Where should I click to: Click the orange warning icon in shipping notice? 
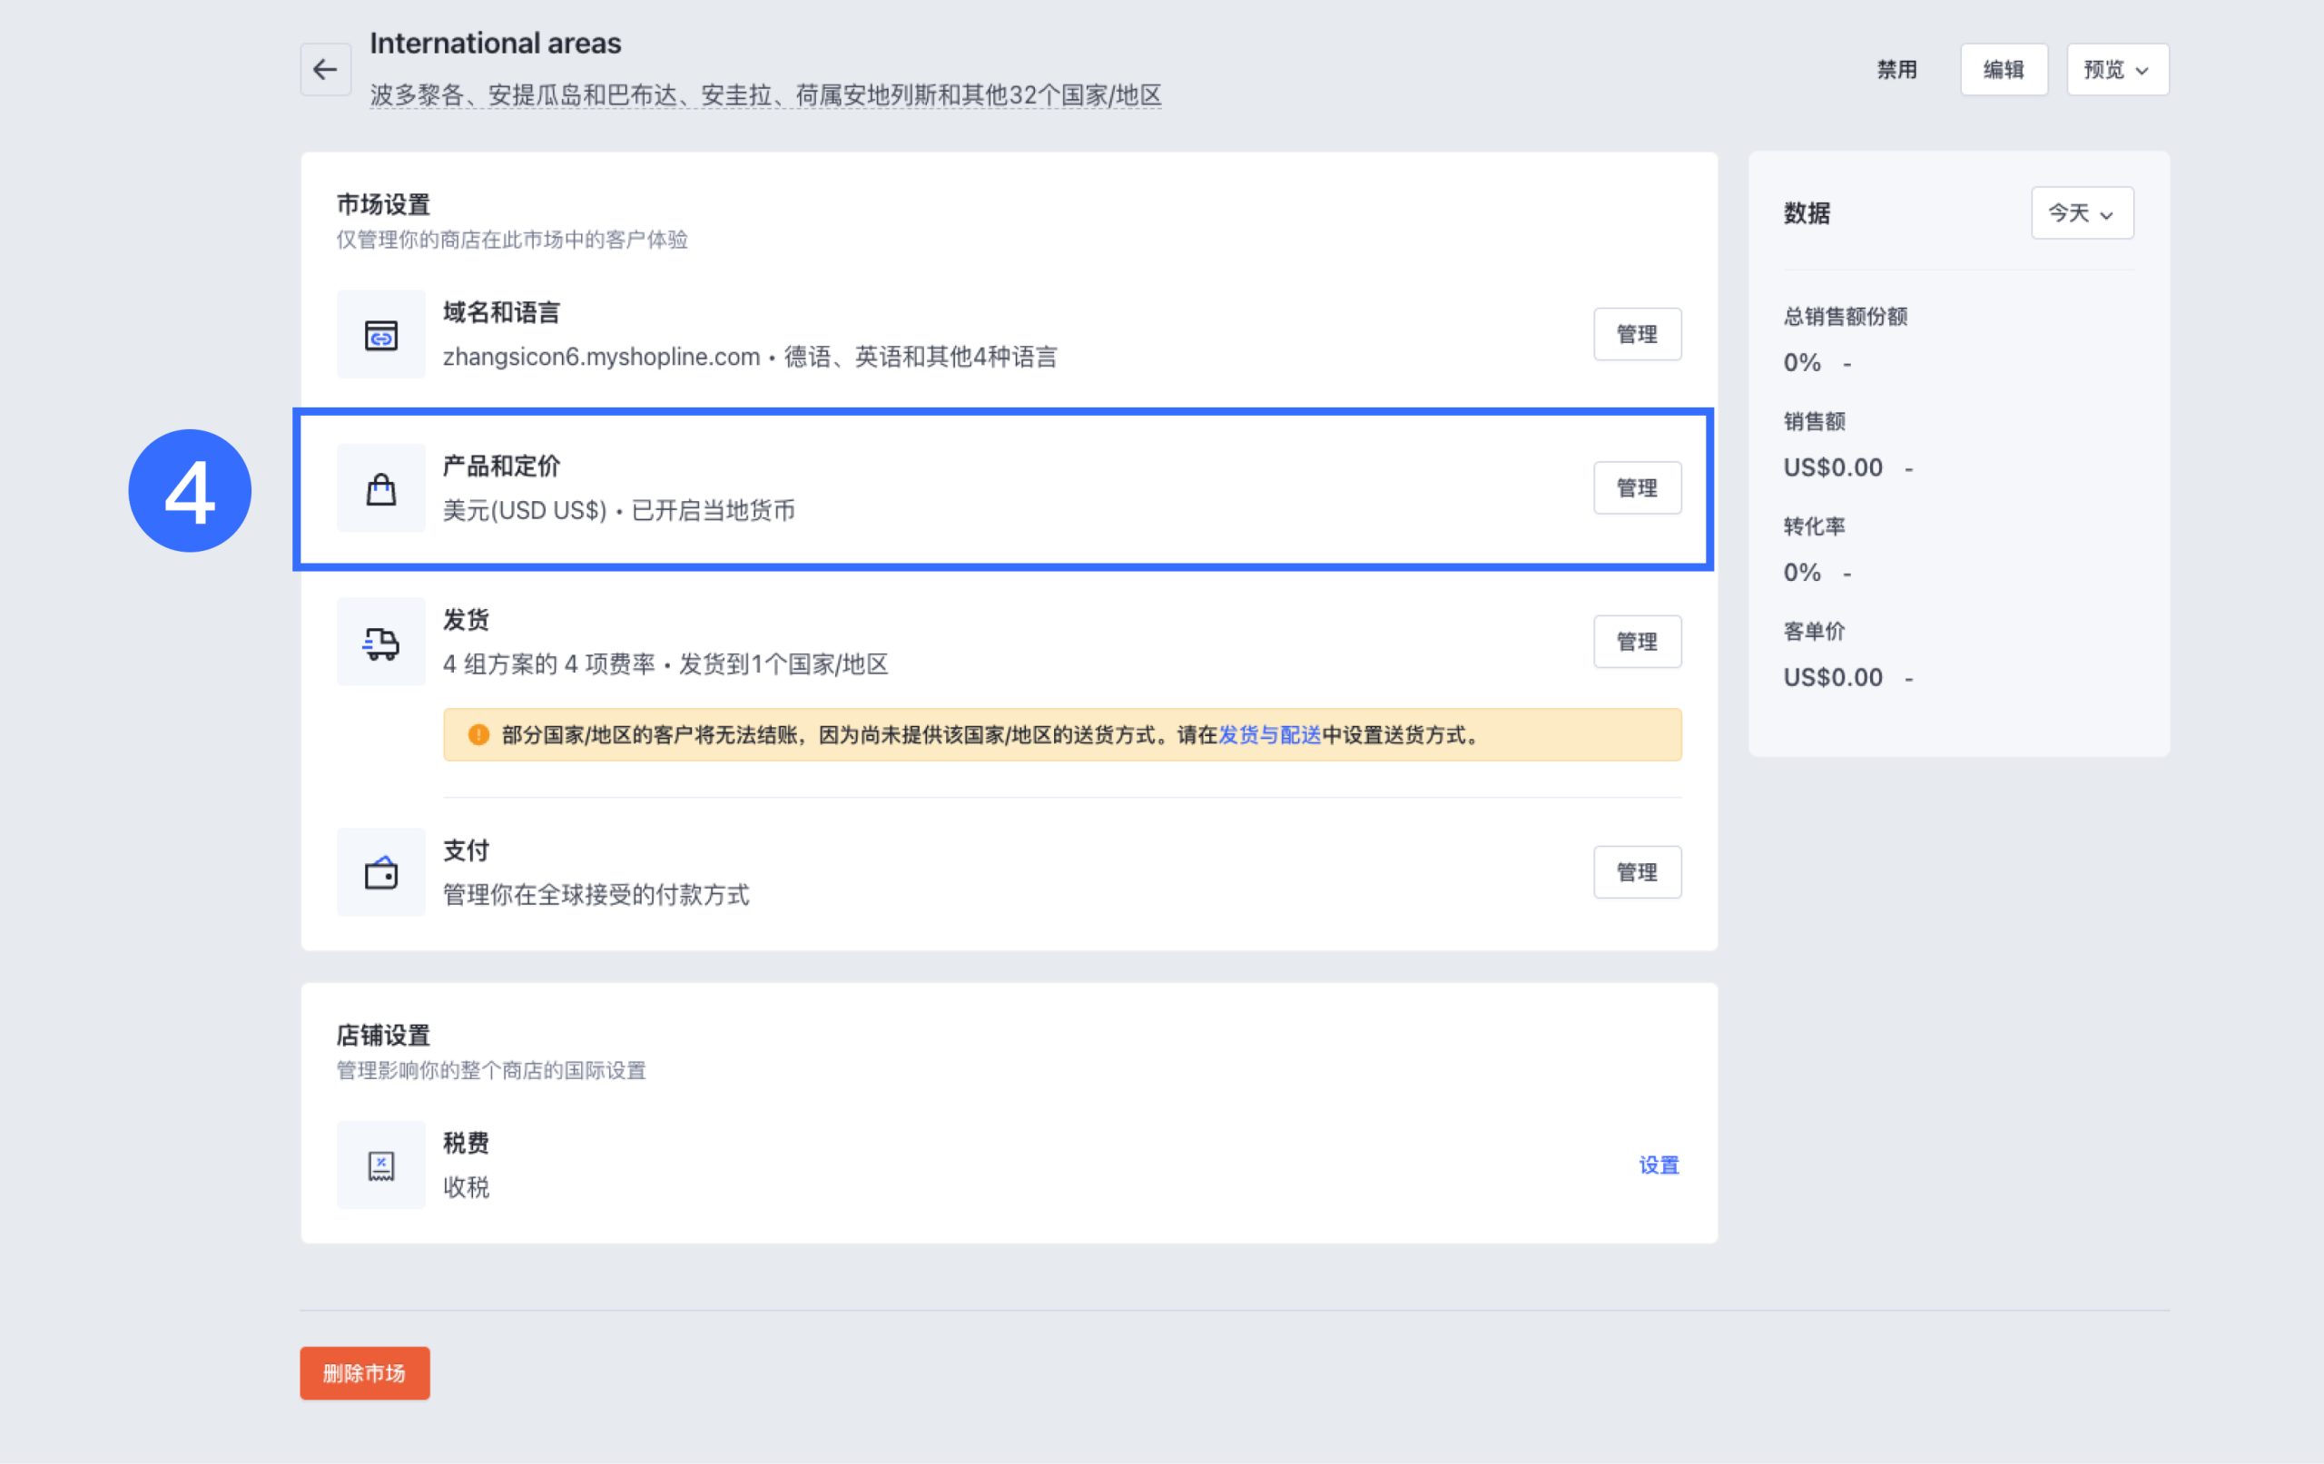pos(479,733)
